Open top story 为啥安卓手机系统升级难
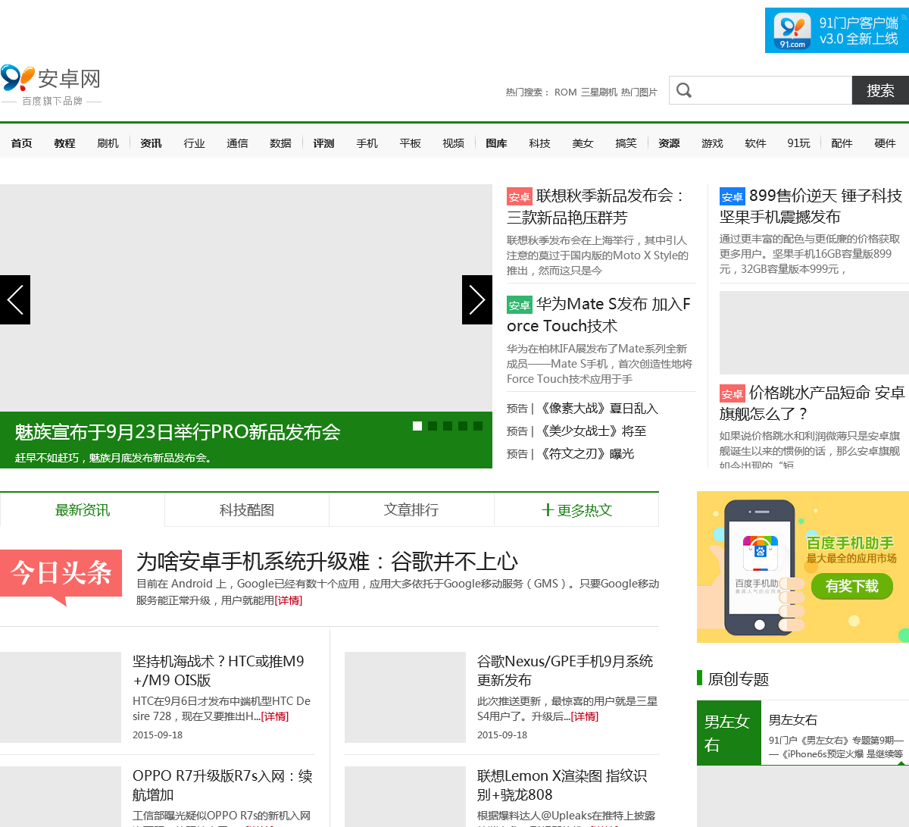The width and height of the screenshot is (909, 827). click(x=327, y=562)
